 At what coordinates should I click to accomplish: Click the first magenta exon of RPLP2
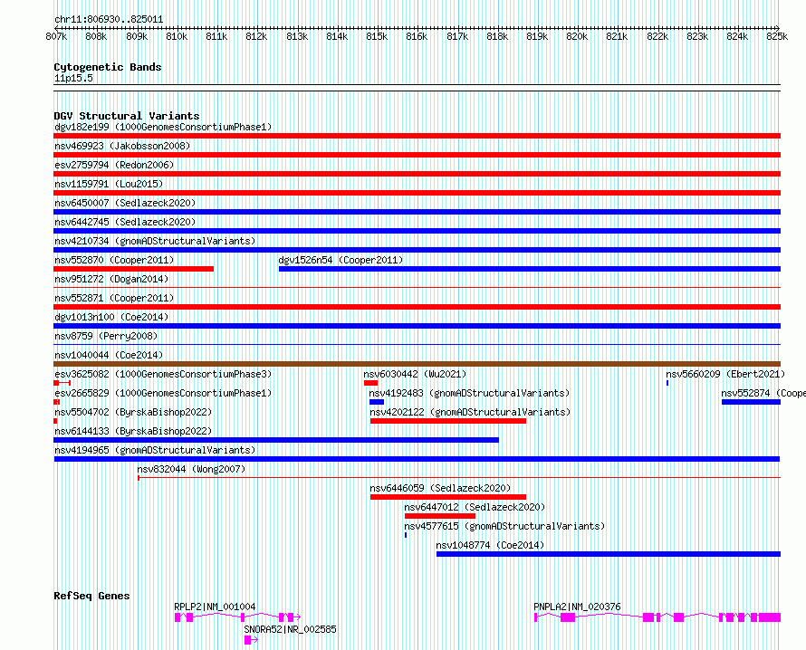[x=178, y=617]
